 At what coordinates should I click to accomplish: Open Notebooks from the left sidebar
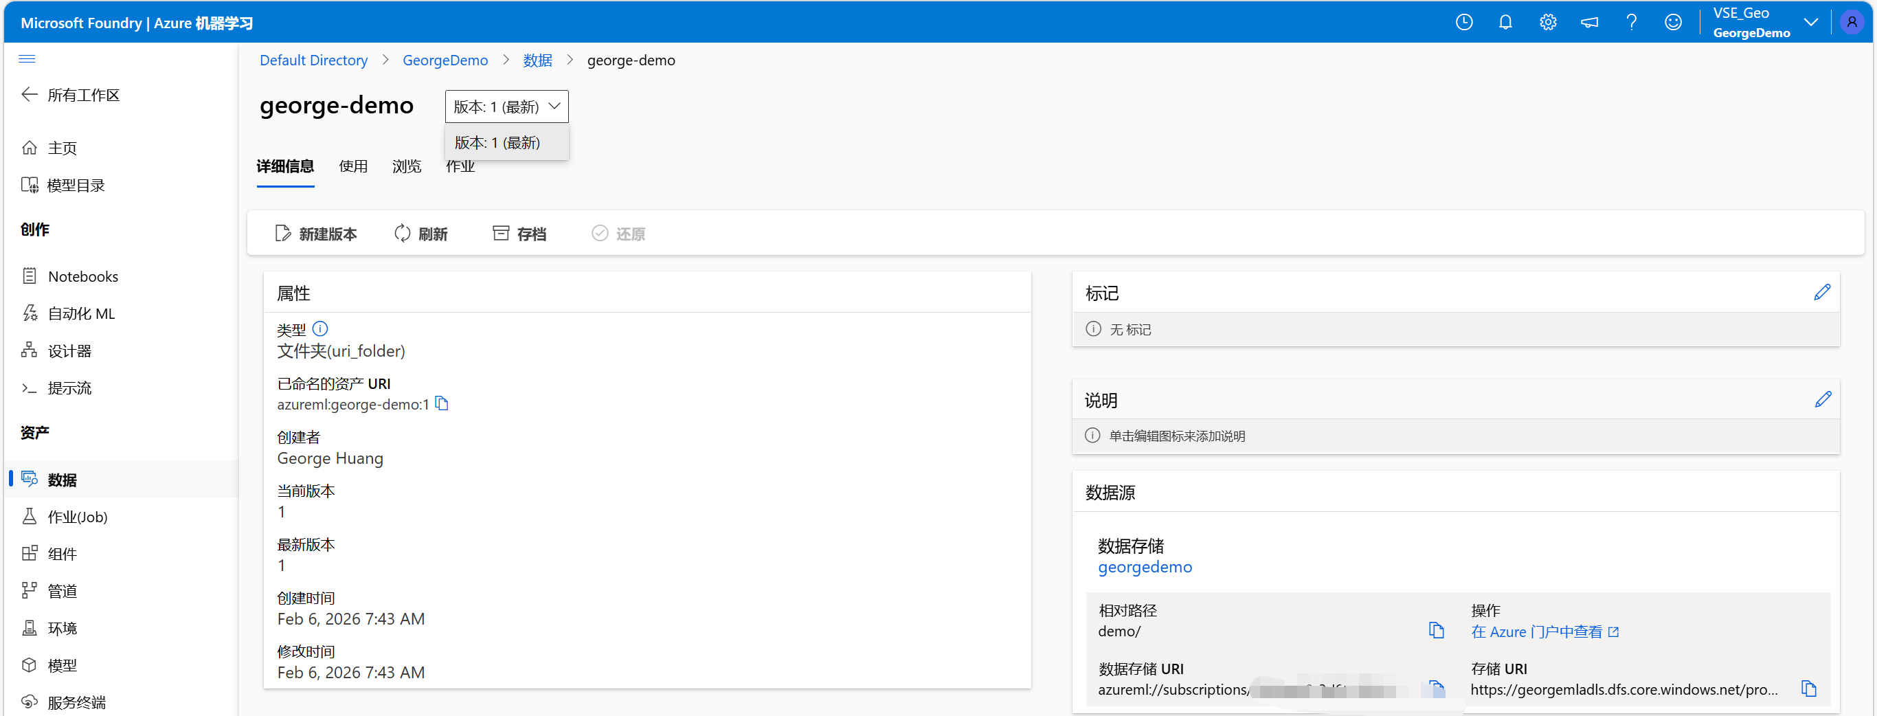click(x=82, y=276)
